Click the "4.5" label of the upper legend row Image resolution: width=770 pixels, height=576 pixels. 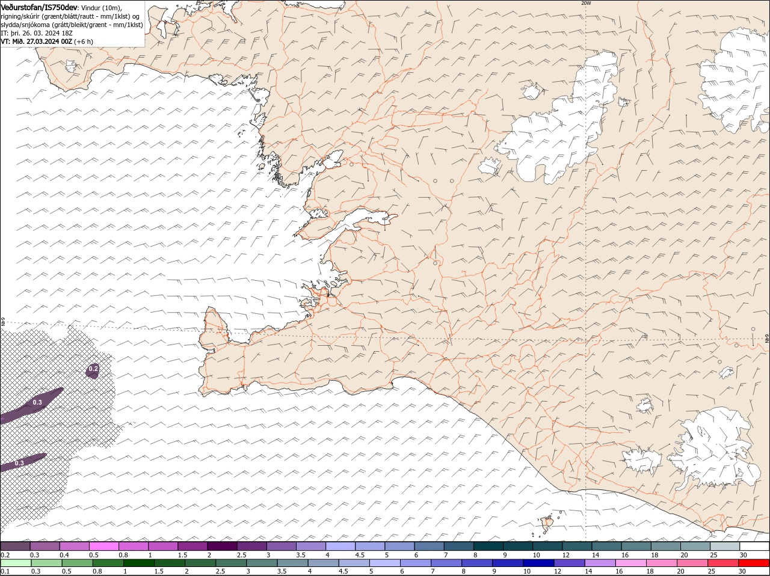(360, 554)
